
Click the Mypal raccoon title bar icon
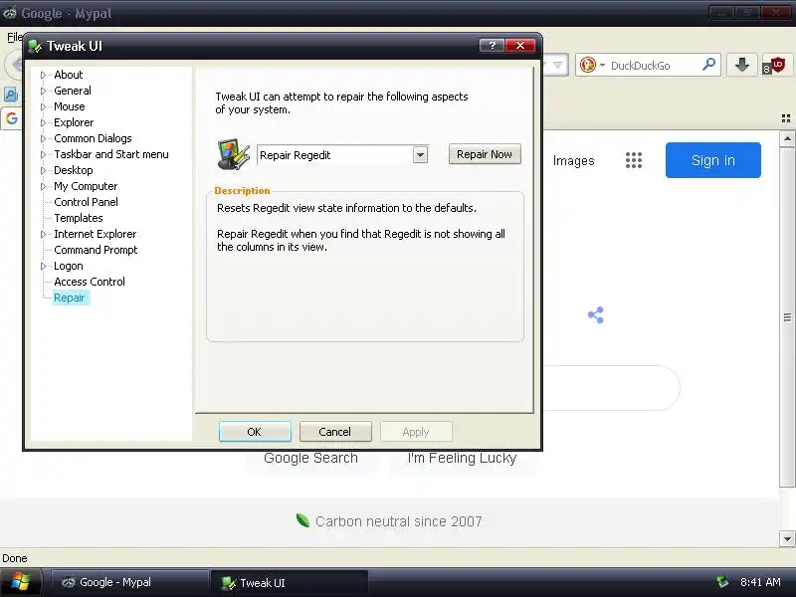tap(10, 13)
